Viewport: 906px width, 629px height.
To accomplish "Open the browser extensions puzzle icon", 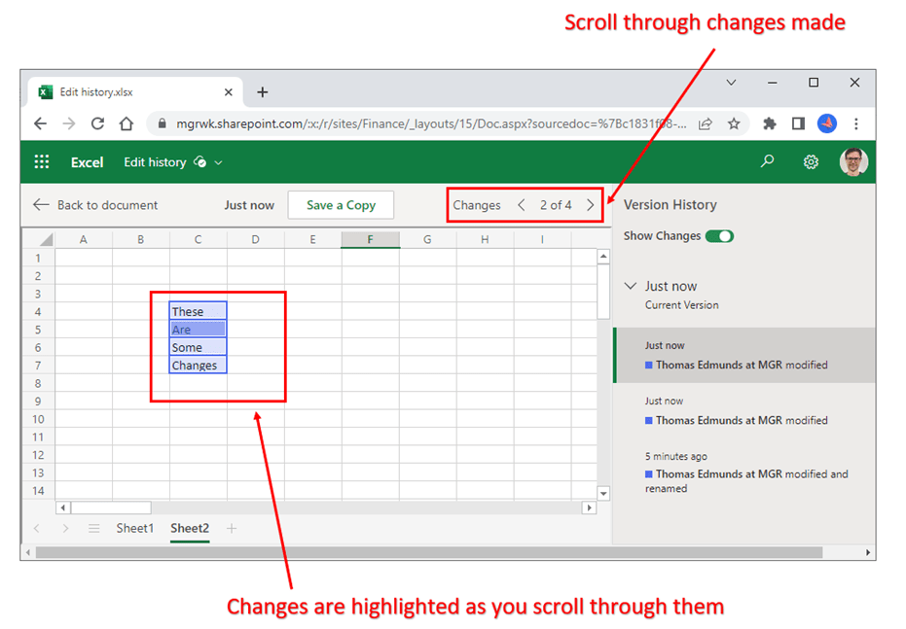I will 769,123.
